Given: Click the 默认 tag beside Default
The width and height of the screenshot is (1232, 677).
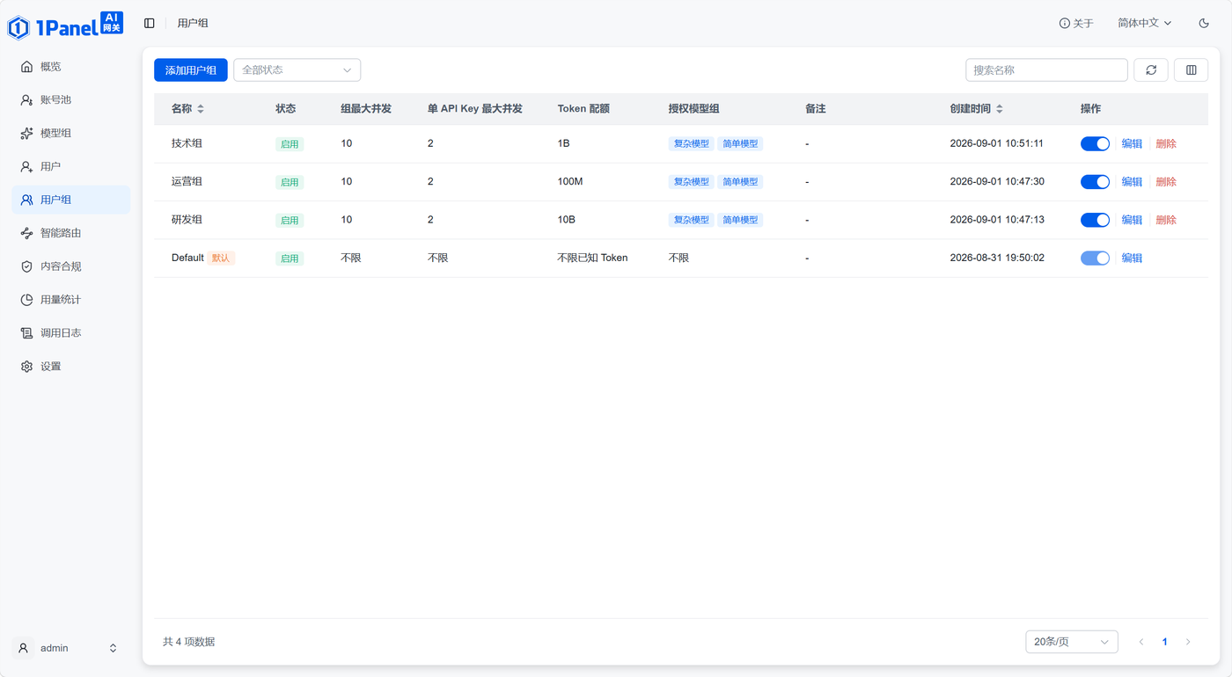Looking at the screenshot, I should (x=221, y=258).
